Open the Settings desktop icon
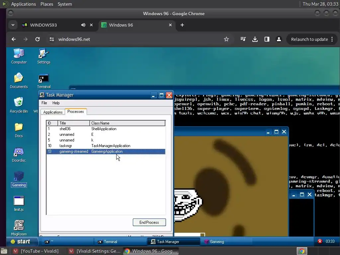The height and width of the screenshot is (255, 340). click(43, 56)
